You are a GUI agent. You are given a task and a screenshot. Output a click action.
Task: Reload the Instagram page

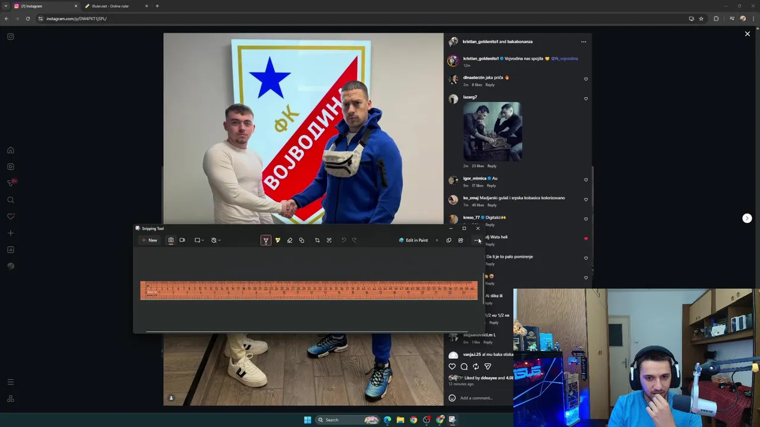coord(27,18)
